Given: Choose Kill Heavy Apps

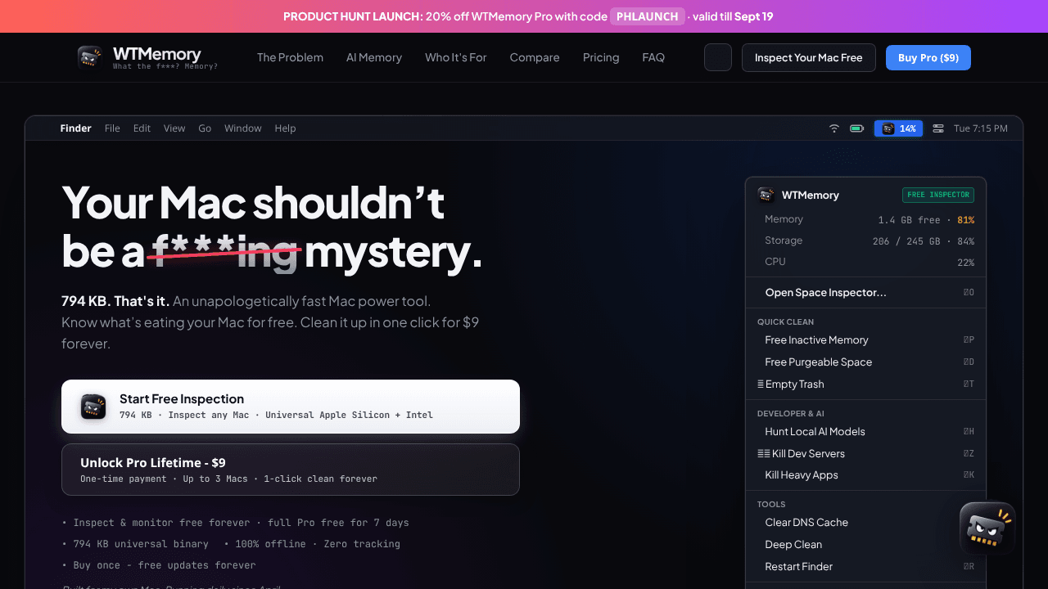Looking at the screenshot, I should (x=866, y=475).
